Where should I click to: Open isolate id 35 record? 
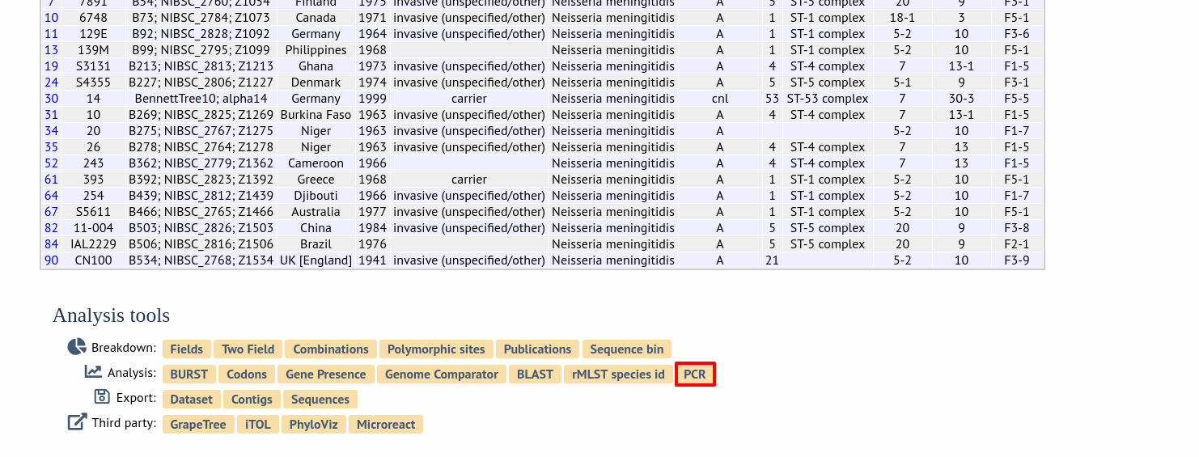coord(51,147)
